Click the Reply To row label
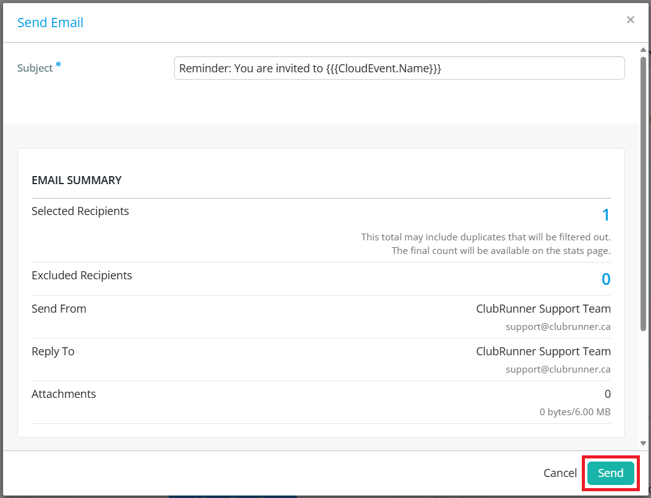The height and width of the screenshot is (498, 651). pyautogui.click(x=53, y=352)
